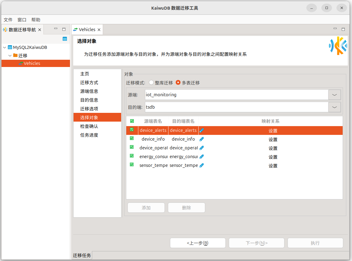This screenshot has height=261, width=352.
Task: Maximize the Vehicles editor panel
Action: coord(343,29)
